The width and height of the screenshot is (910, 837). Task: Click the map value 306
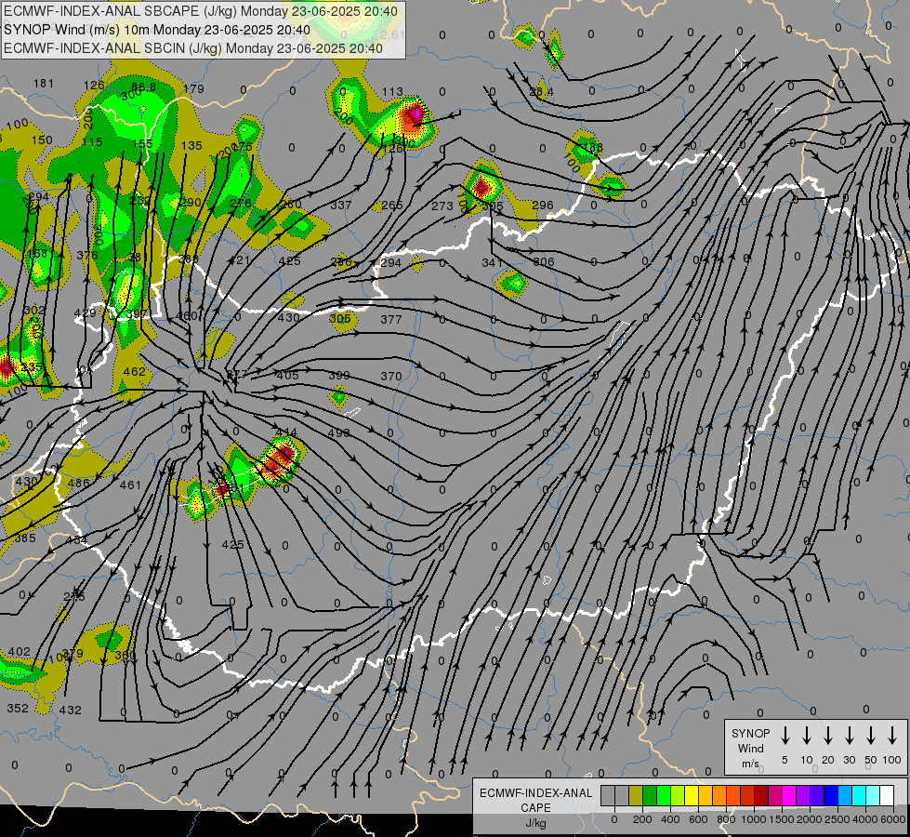tap(544, 262)
